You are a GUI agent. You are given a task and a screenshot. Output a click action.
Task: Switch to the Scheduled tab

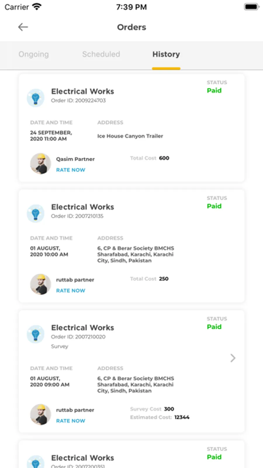point(101,54)
